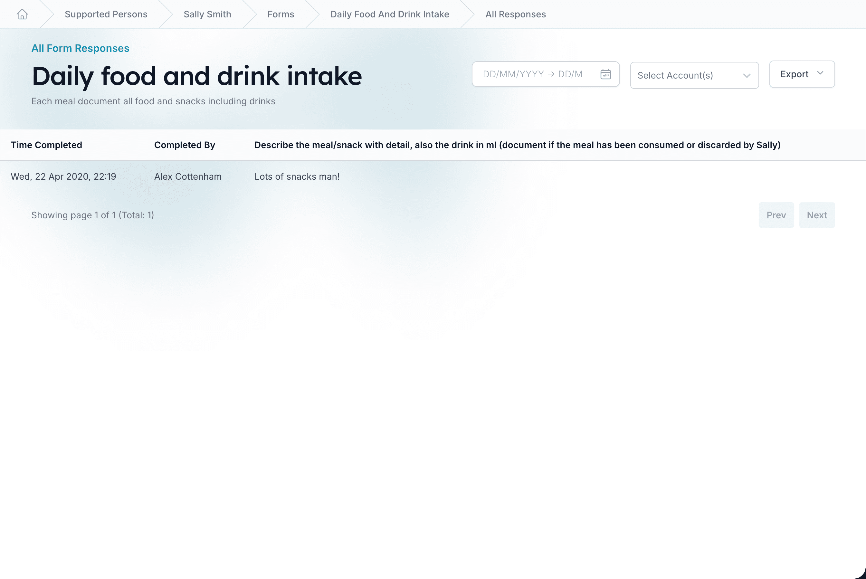Go to home via breadcrumb house icon
This screenshot has width=866, height=579.
coord(22,14)
